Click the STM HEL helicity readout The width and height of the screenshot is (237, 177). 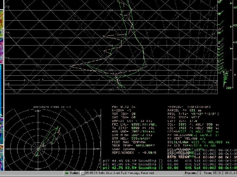click(131, 139)
